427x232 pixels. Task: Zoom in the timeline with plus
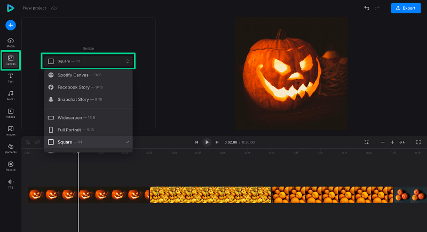click(x=392, y=142)
